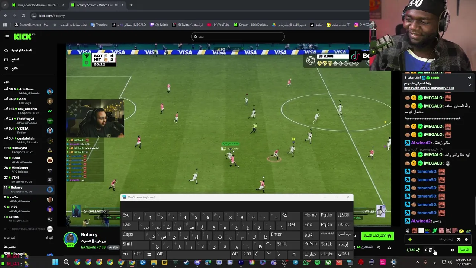Screen dimensions: 476x268
Task: Click the KICK logo
Action: [24, 36]
